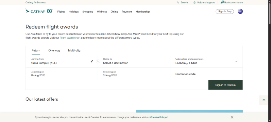Select the Return tab

[x=36, y=50]
